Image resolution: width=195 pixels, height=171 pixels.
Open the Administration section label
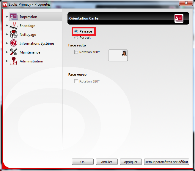pyautogui.click(x=31, y=61)
